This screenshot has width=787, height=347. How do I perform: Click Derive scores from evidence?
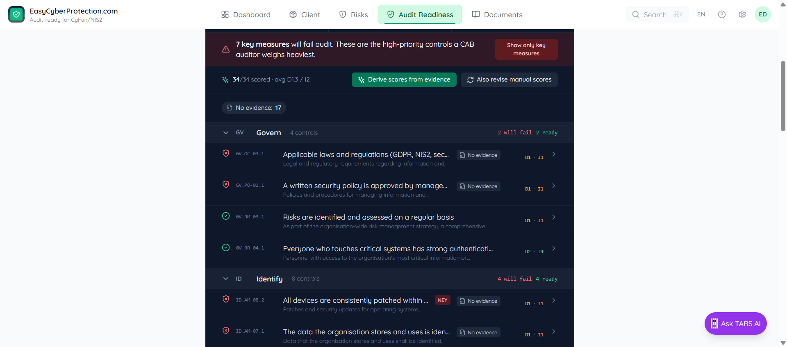[404, 79]
